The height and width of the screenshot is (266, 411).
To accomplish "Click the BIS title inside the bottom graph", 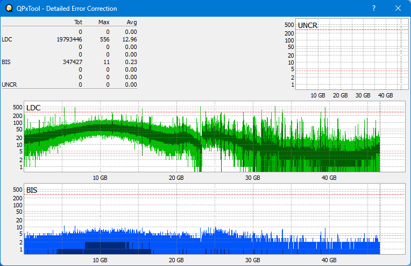I will pos(32,190).
